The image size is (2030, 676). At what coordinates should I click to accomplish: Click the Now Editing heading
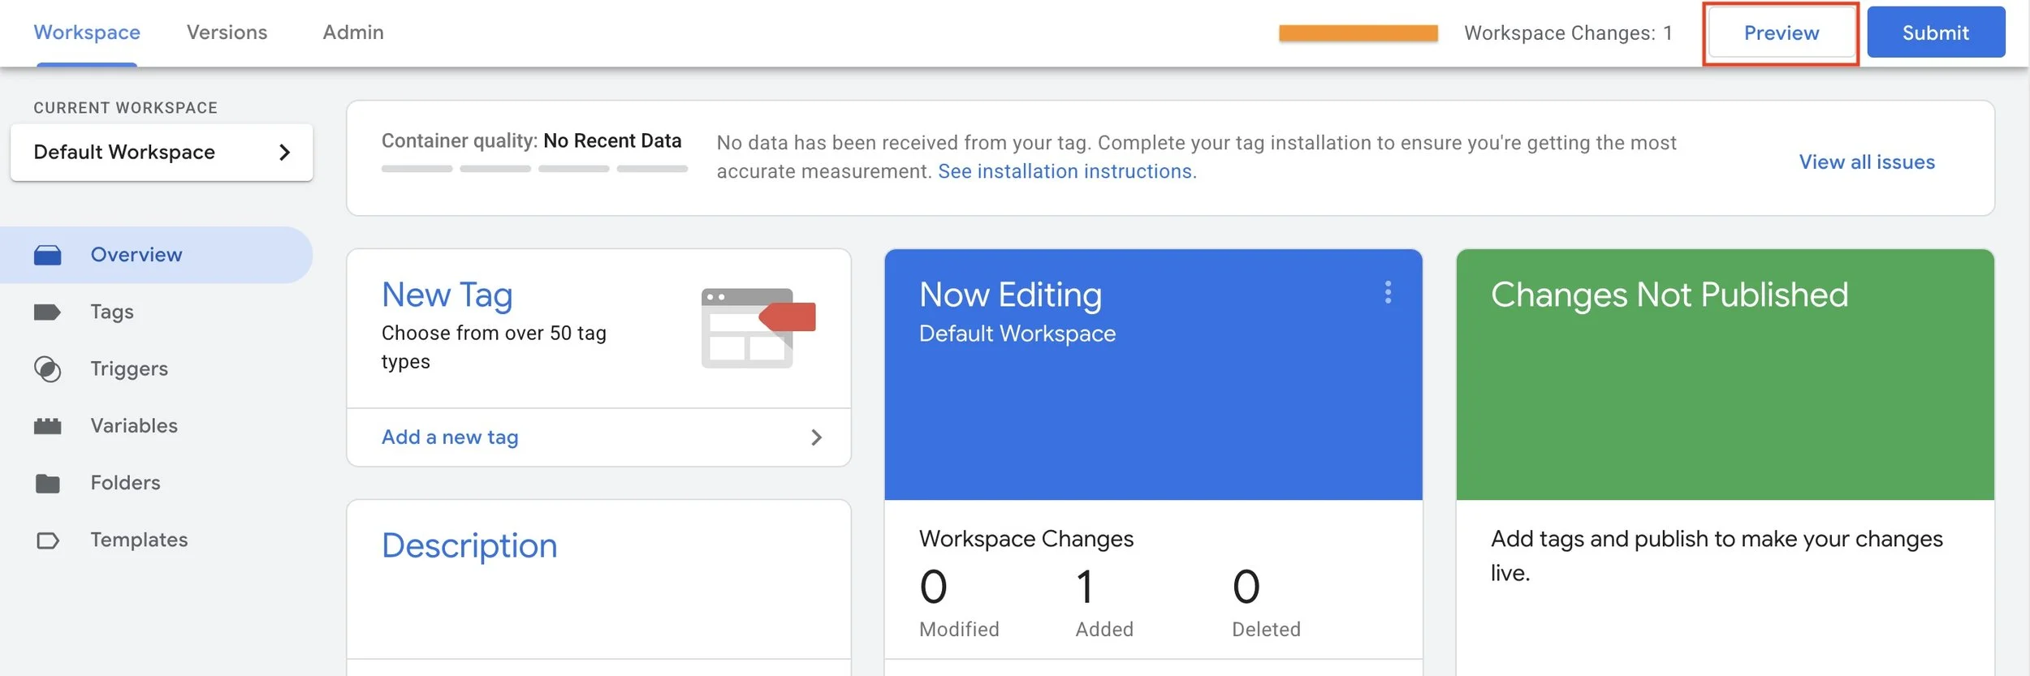[x=1010, y=295]
